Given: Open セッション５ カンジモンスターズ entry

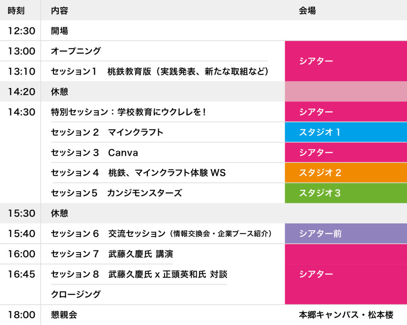Looking at the screenshot, I should (116, 193).
